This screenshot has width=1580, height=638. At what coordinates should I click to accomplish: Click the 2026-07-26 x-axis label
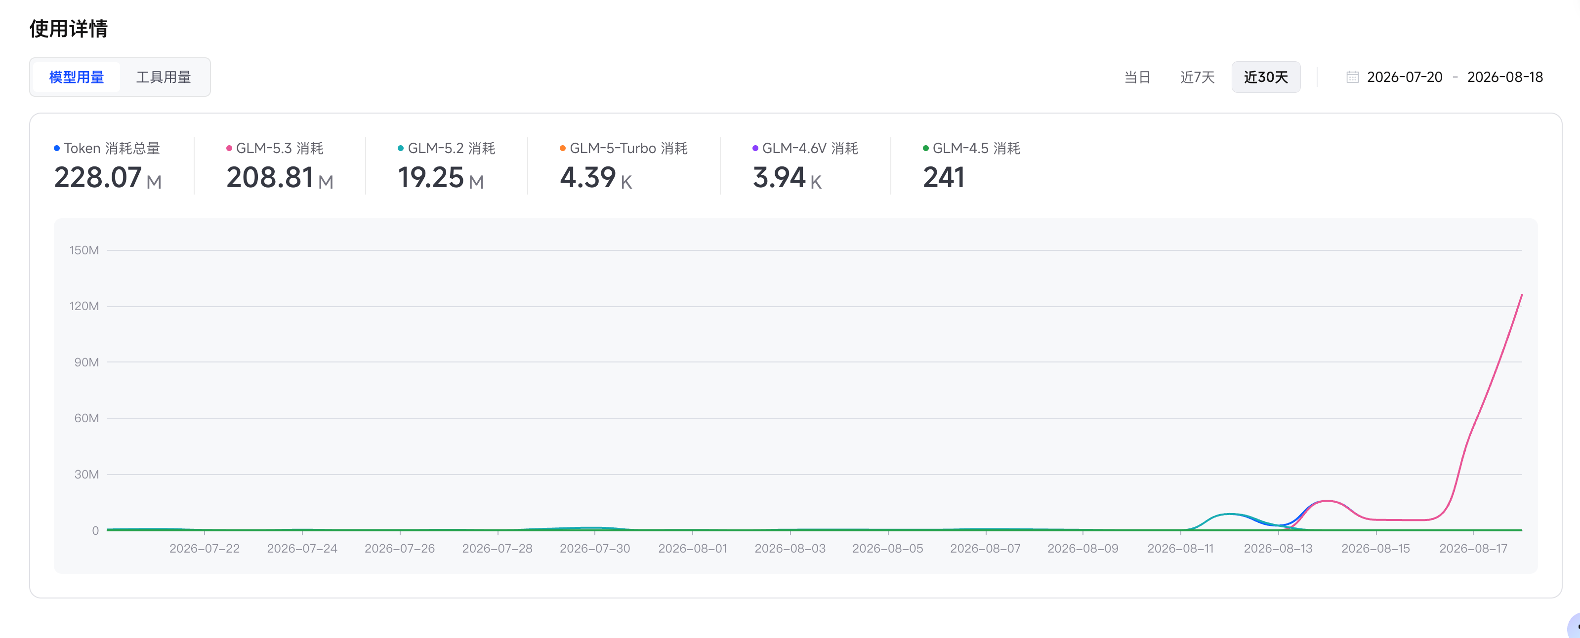(x=399, y=549)
